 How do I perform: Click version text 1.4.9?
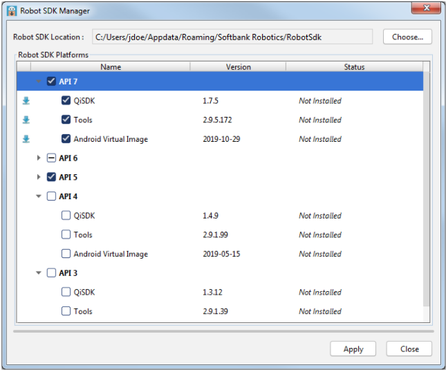(210, 216)
